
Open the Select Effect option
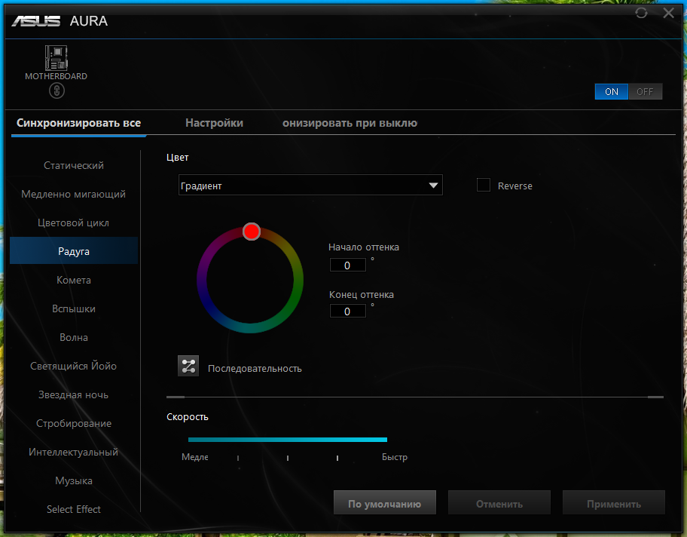click(x=74, y=509)
